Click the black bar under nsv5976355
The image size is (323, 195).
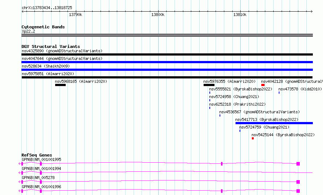click(209, 85)
